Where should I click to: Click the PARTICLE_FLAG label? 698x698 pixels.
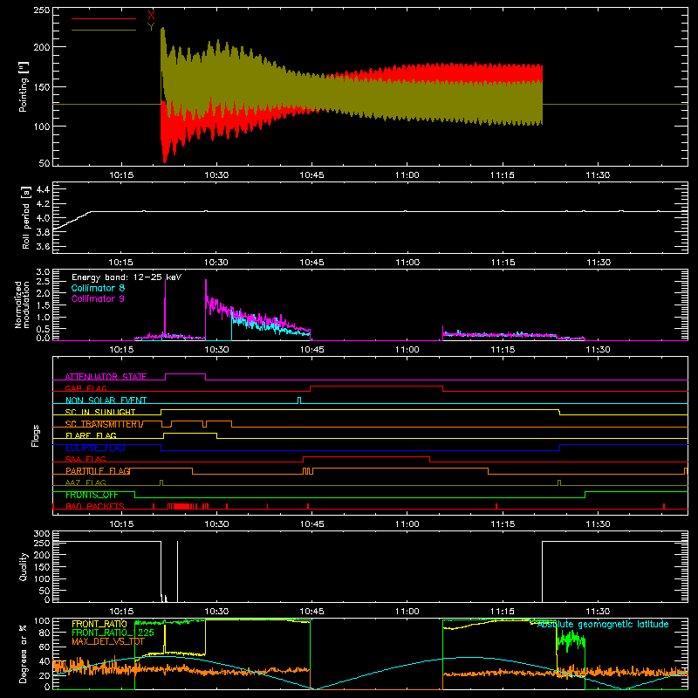98,470
